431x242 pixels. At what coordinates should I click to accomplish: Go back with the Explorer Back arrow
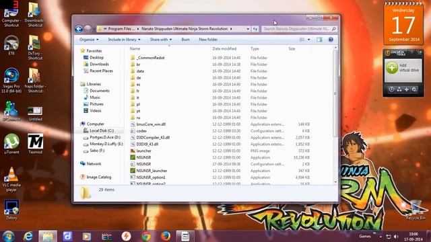tap(79, 29)
